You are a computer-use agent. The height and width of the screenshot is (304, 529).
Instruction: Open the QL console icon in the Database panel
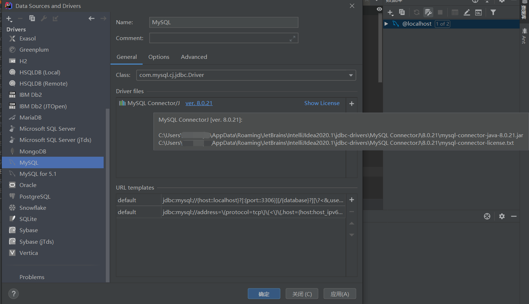(478, 12)
